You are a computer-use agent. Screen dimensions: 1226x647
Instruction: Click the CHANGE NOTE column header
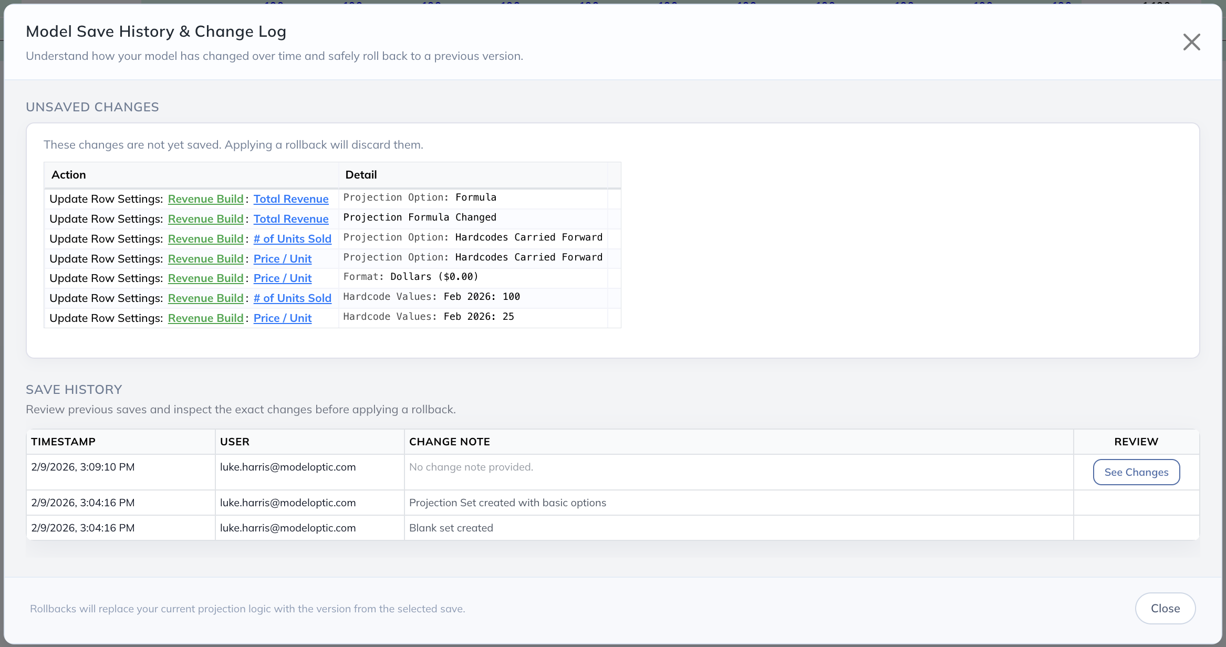[449, 442]
